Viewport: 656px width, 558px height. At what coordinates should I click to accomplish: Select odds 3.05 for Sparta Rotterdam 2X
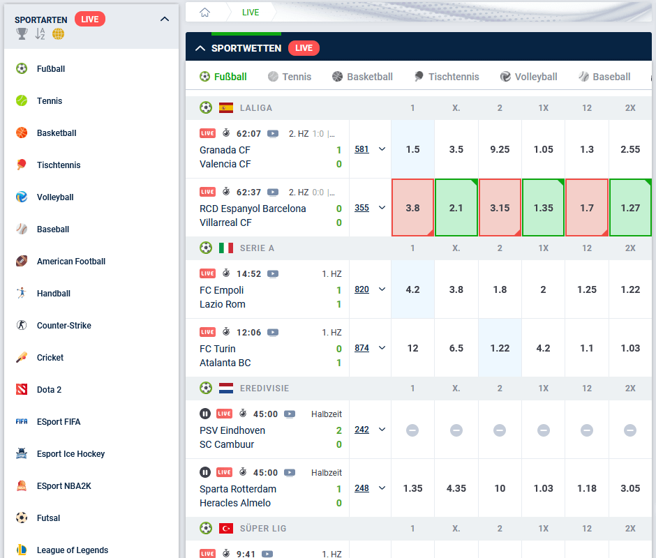[x=630, y=488]
